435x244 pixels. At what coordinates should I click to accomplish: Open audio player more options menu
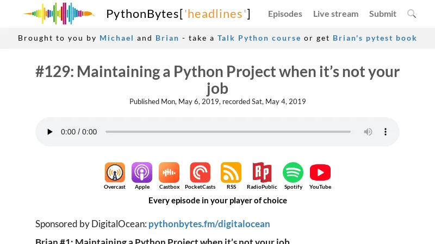[386, 132]
